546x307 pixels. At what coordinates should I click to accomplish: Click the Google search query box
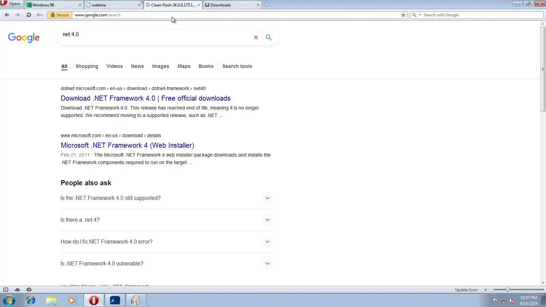coord(156,34)
